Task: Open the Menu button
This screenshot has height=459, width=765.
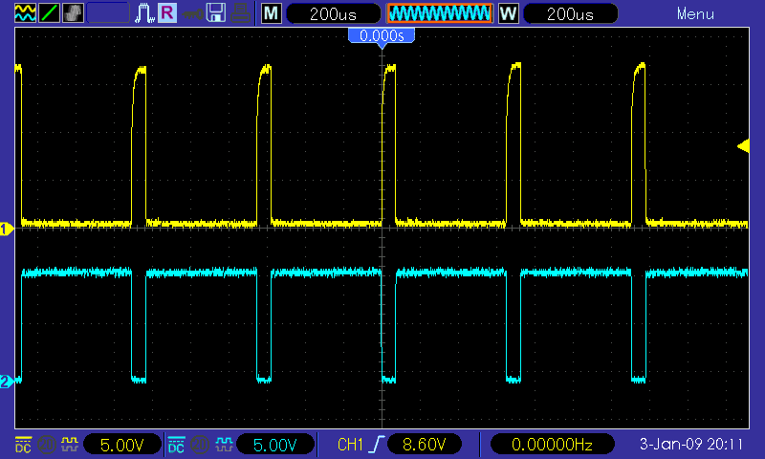Action: click(x=695, y=13)
